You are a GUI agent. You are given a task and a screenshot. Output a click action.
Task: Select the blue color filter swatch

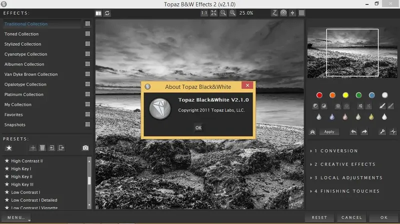[x=371, y=95]
